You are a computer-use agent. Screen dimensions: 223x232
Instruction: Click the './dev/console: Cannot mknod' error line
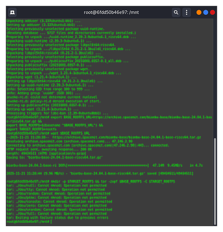tap(59, 201)
